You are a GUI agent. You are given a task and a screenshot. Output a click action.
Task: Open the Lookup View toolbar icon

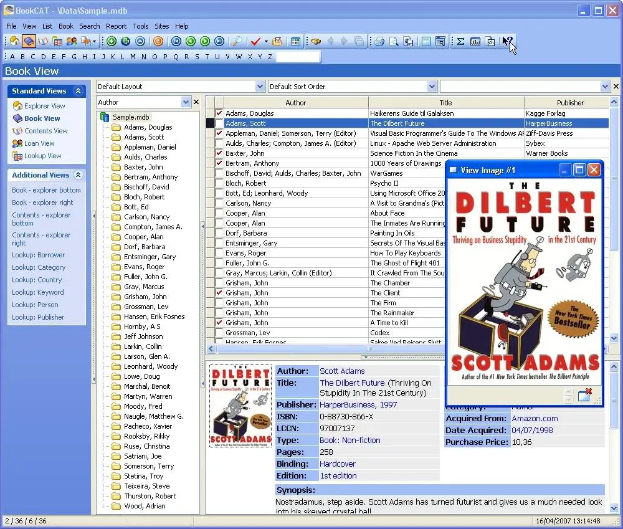tap(57, 41)
